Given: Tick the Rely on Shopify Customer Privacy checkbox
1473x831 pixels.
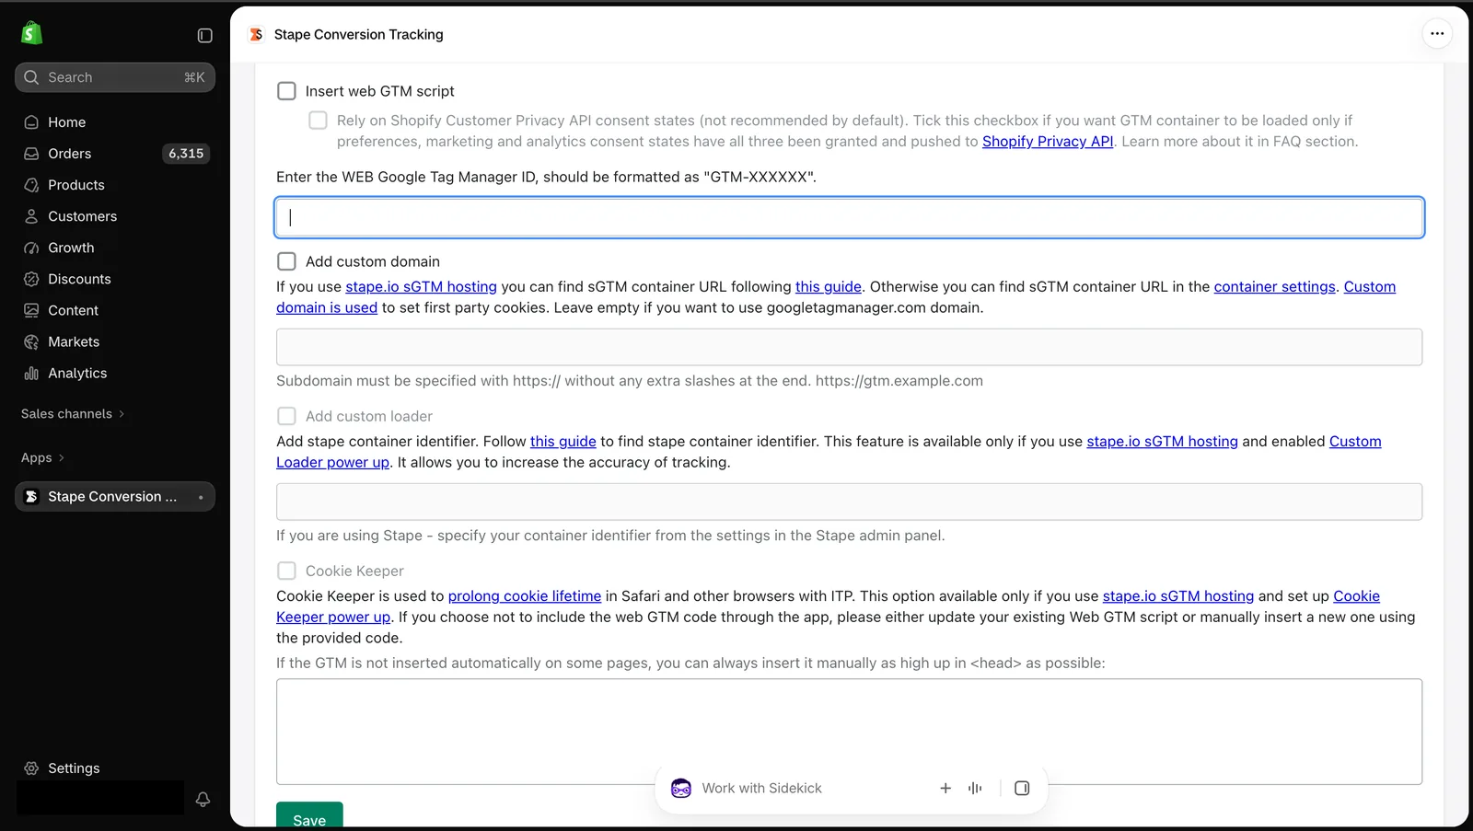Looking at the screenshot, I should [x=318, y=121].
